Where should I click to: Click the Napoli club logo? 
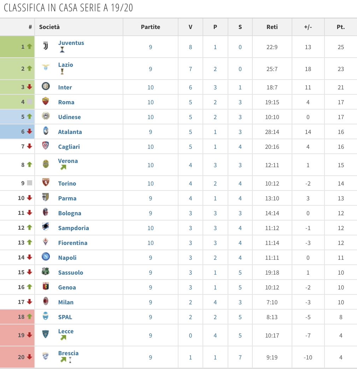tap(46, 257)
